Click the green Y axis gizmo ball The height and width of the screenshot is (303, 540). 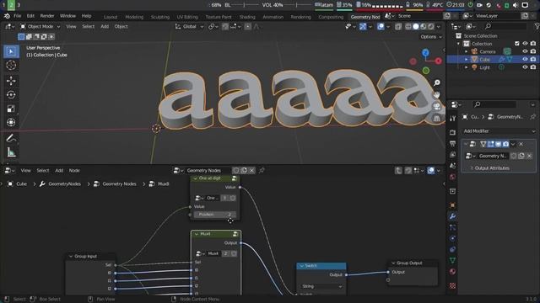[x=426, y=71]
